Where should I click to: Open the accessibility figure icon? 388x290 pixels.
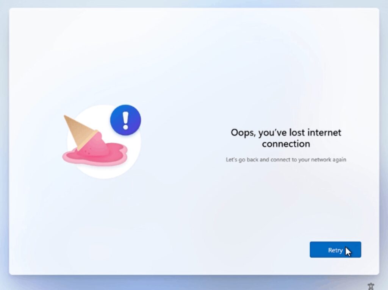pos(371,287)
